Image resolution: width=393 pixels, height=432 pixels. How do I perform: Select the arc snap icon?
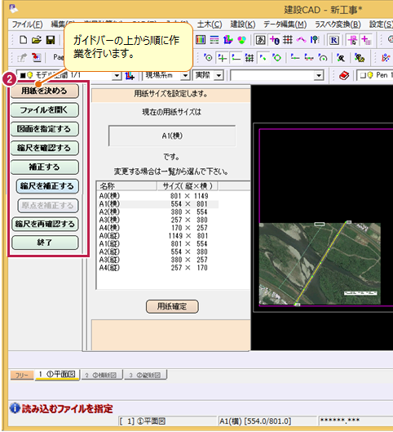(x=323, y=58)
